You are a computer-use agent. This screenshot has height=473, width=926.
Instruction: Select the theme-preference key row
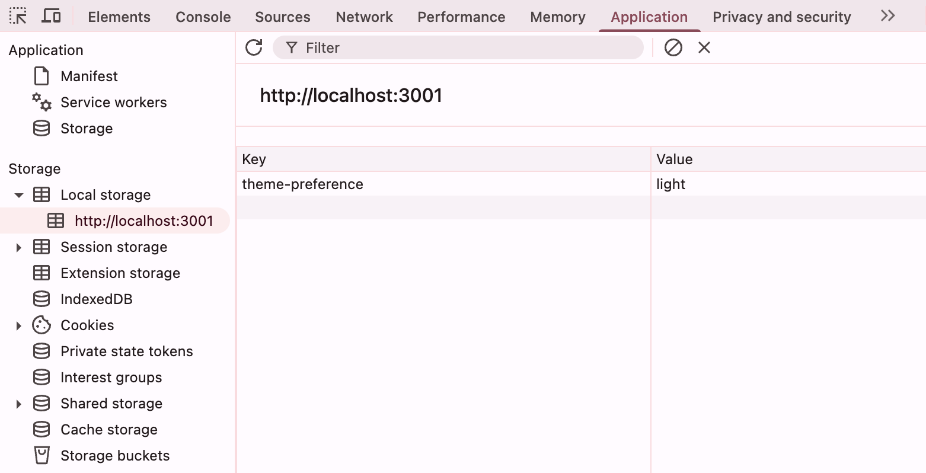302,184
